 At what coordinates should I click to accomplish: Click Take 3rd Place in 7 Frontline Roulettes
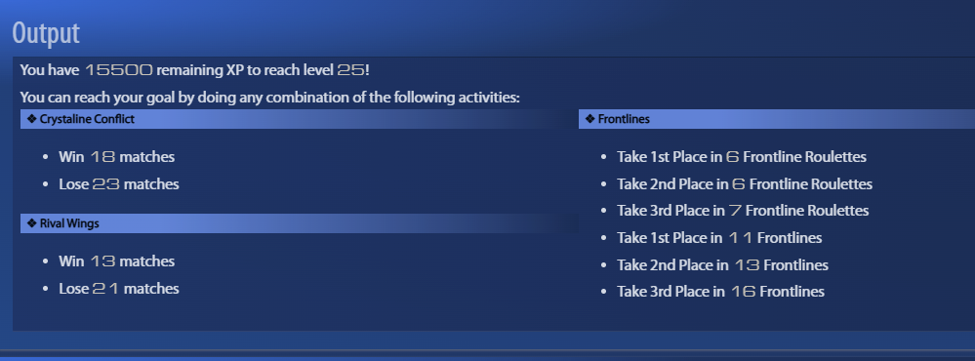[743, 211]
